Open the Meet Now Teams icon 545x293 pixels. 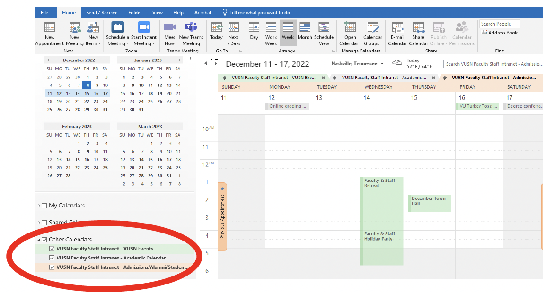169,28
